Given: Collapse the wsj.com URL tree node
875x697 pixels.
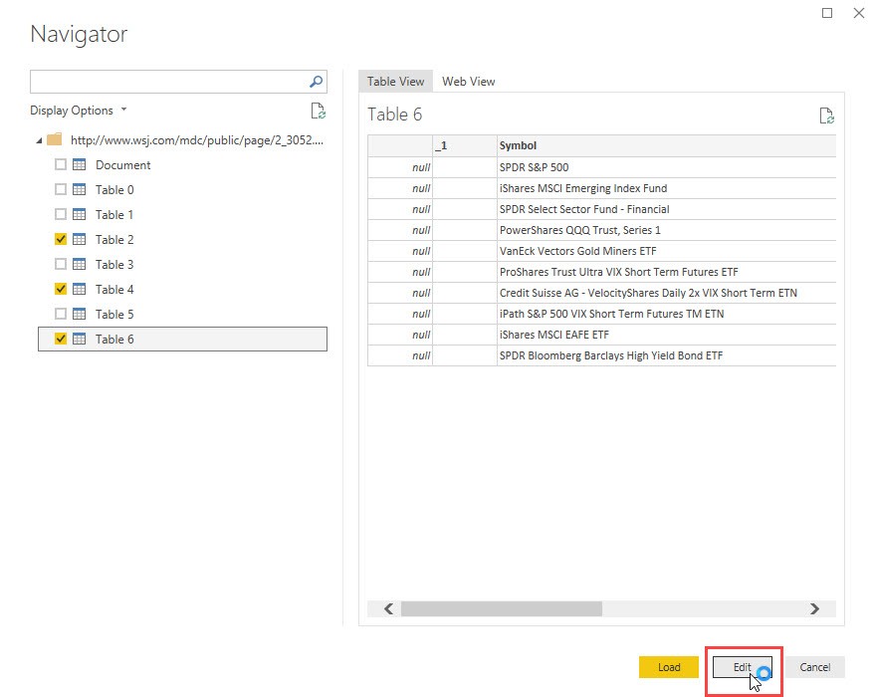Looking at the screenshot, I should point(39,140).
